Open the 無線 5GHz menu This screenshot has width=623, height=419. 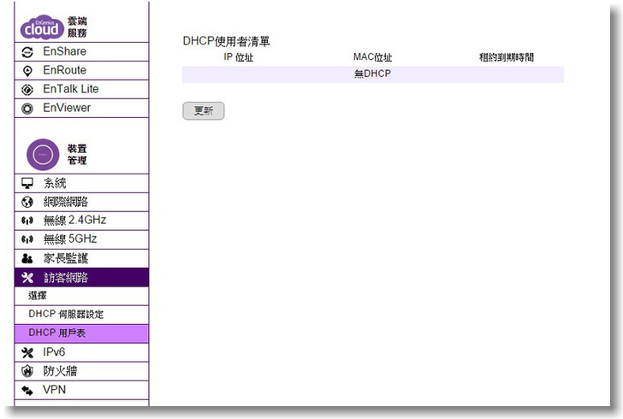(70, 239)
